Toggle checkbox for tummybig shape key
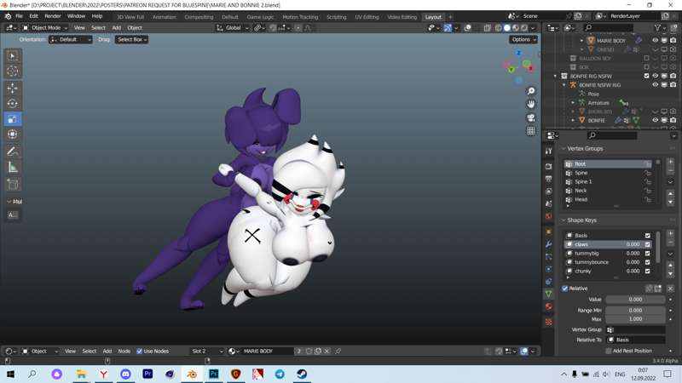 click(x=648, y=253)
